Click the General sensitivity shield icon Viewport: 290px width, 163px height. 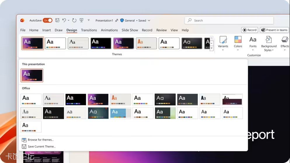tap(122, 20)
